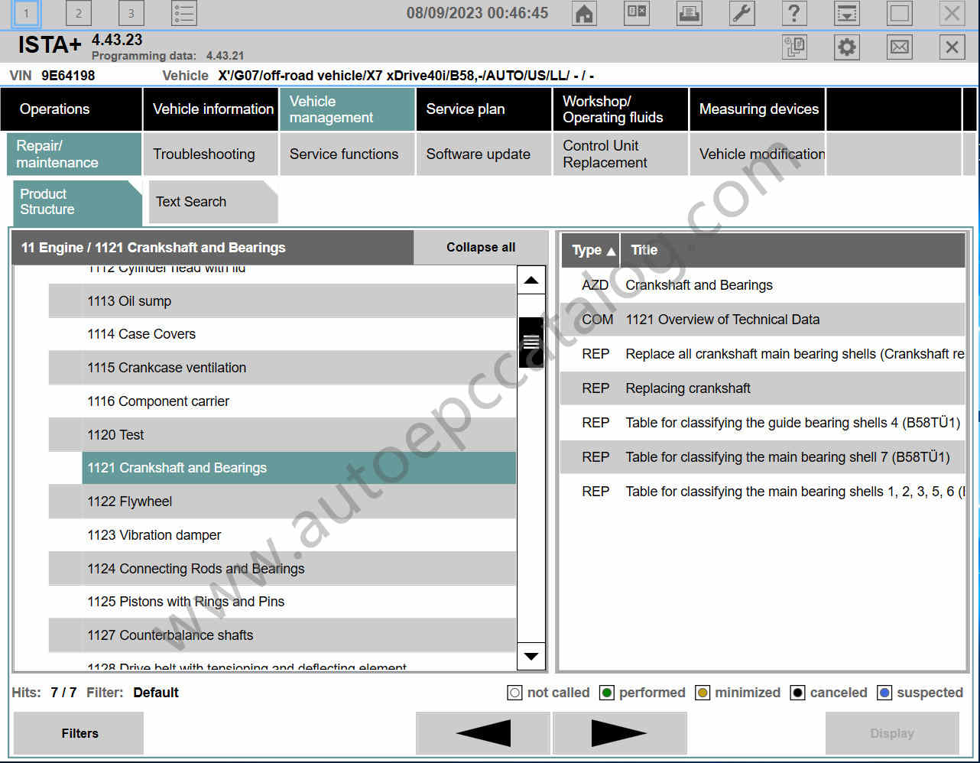Open the Operations menu tab

click(x=71, y=109)
